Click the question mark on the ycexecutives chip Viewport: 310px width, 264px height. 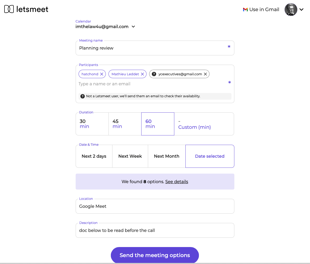point(154,74)
